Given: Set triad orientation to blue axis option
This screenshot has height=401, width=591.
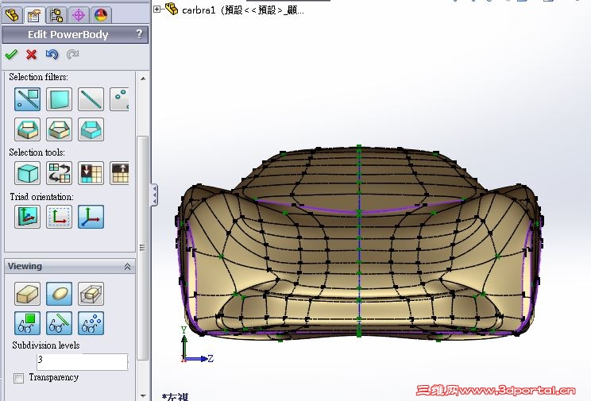Looking at the screenshot, I should click(91, 217).
